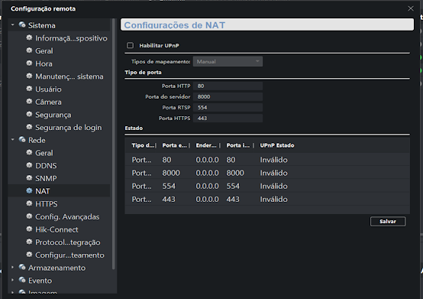
Task: Click the gear icon next to Usuário
Action: point(29,89)
